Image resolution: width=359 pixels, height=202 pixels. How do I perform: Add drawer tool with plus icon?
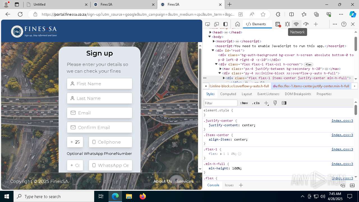tap(241, 185)
